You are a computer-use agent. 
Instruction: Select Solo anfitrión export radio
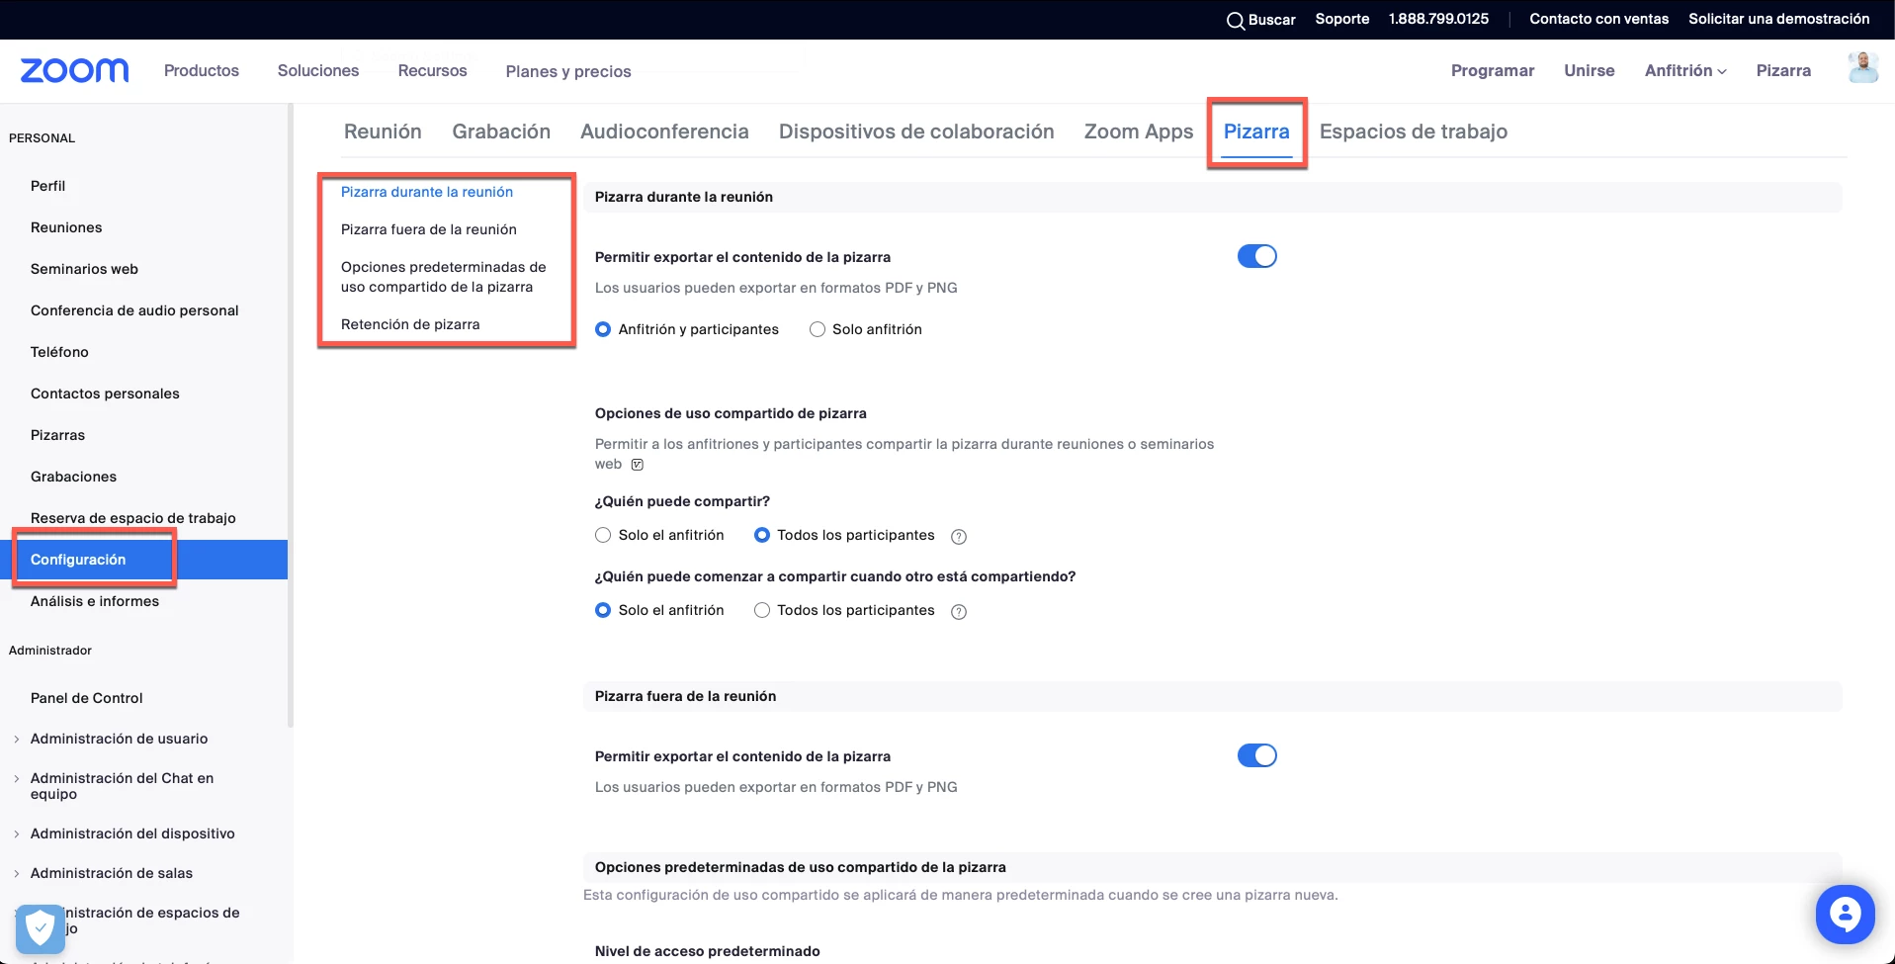818,329
